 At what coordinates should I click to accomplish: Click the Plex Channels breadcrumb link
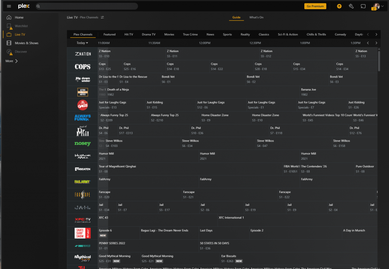pos(89,18)
